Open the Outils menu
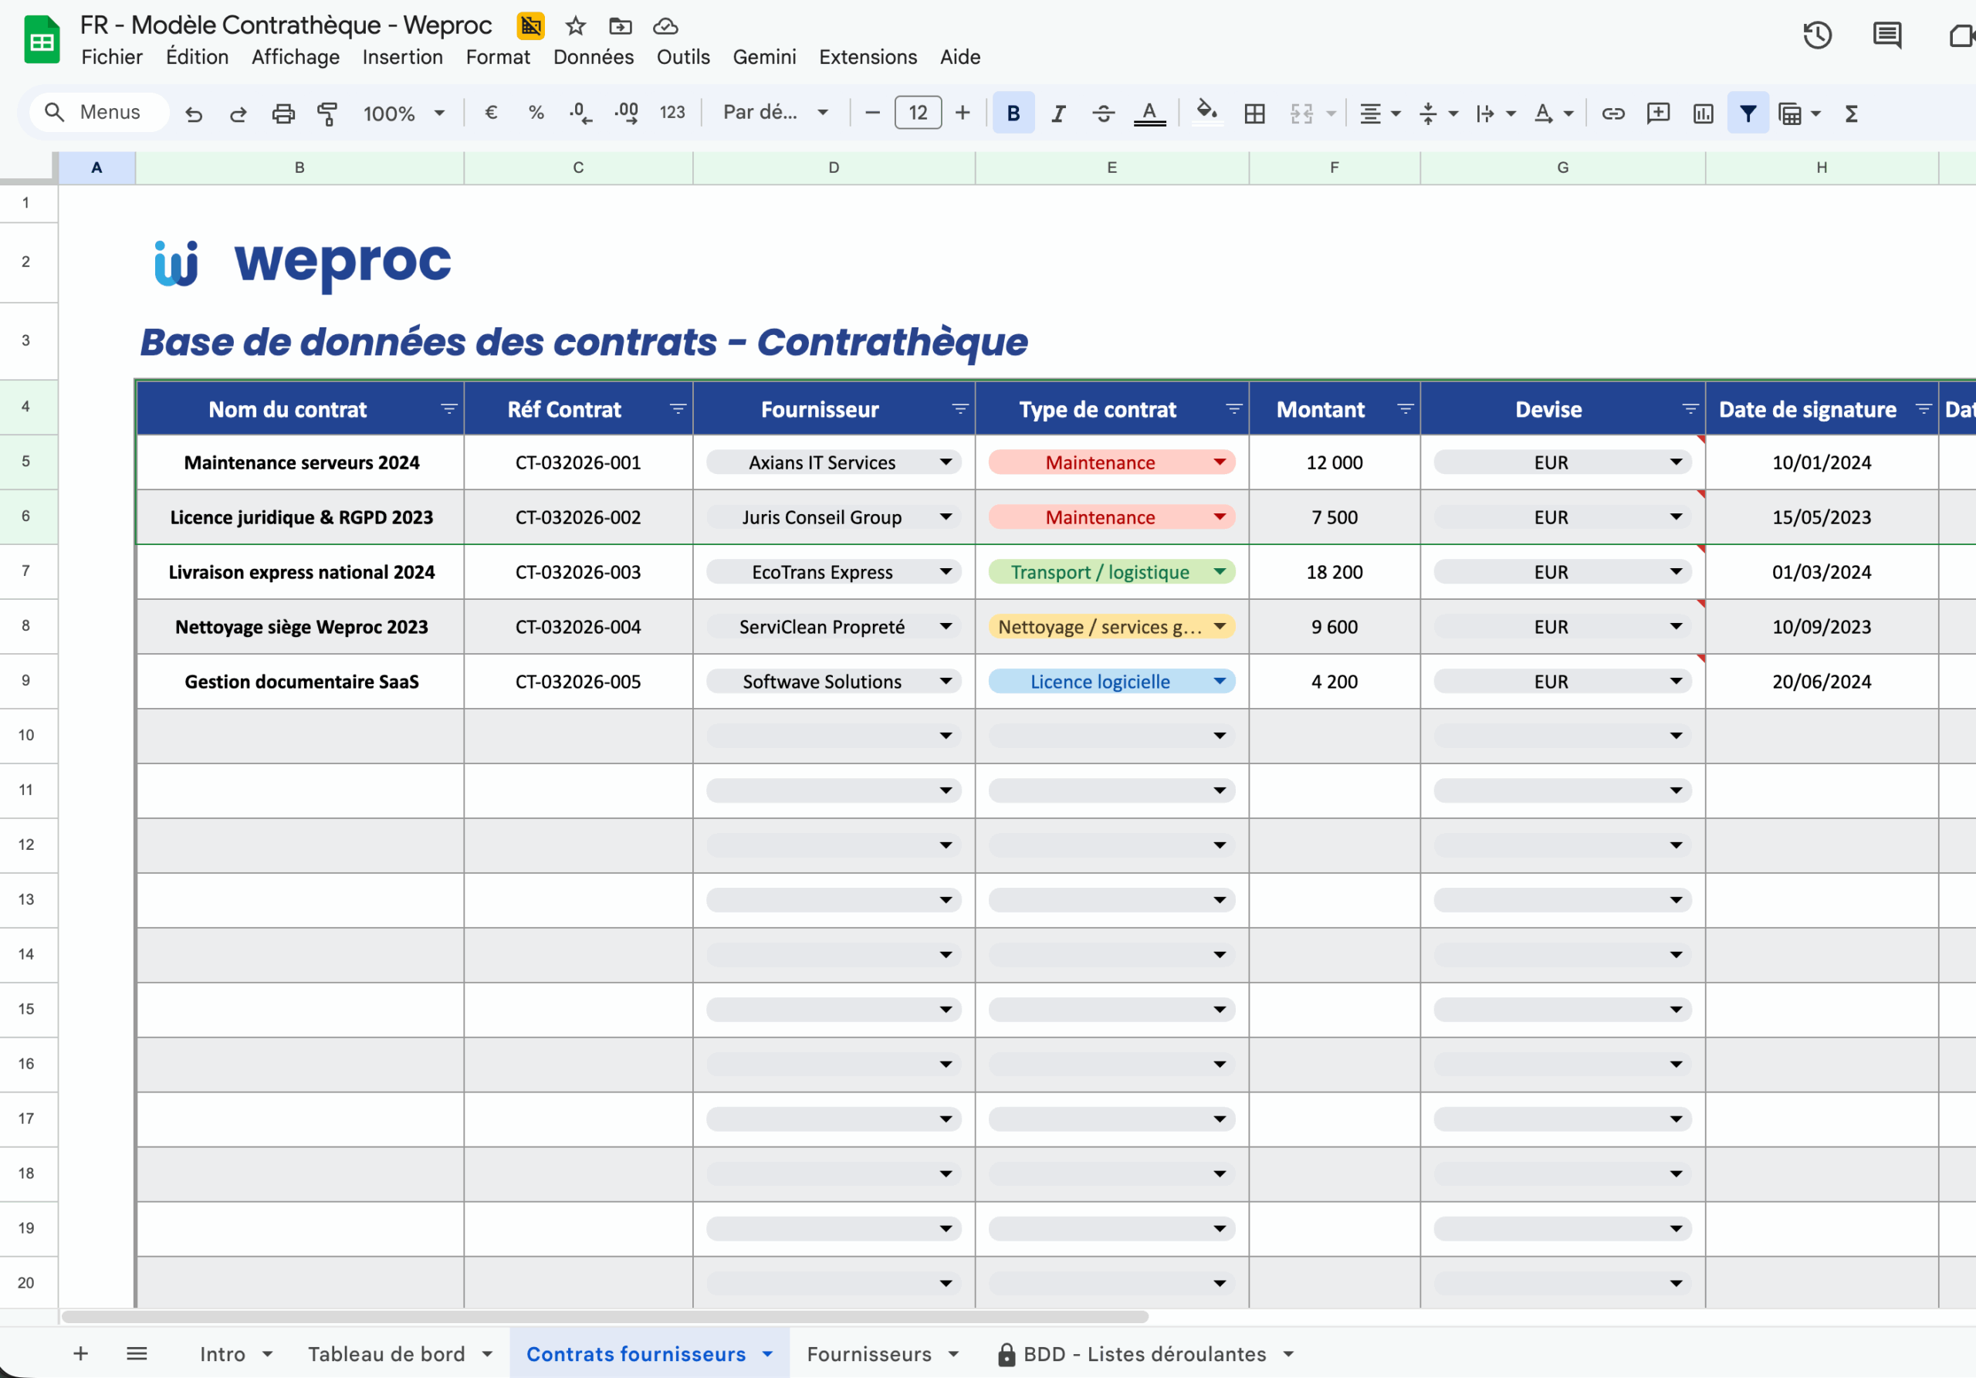The width and height of the screenshot is (1976, 1378). (x=683, y=57)
